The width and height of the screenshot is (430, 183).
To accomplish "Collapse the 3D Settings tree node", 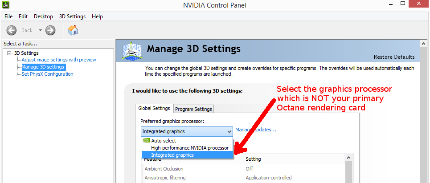I will click(x=9, y=53).
